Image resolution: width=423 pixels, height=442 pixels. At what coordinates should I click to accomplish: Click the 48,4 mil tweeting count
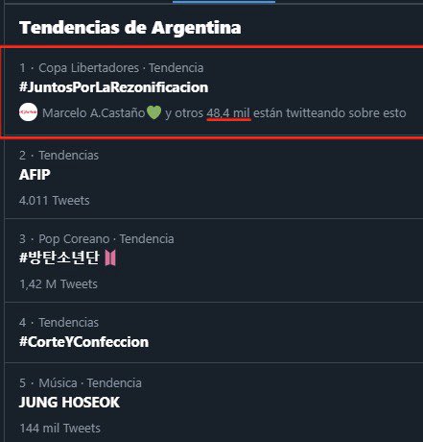pos(228,113)
